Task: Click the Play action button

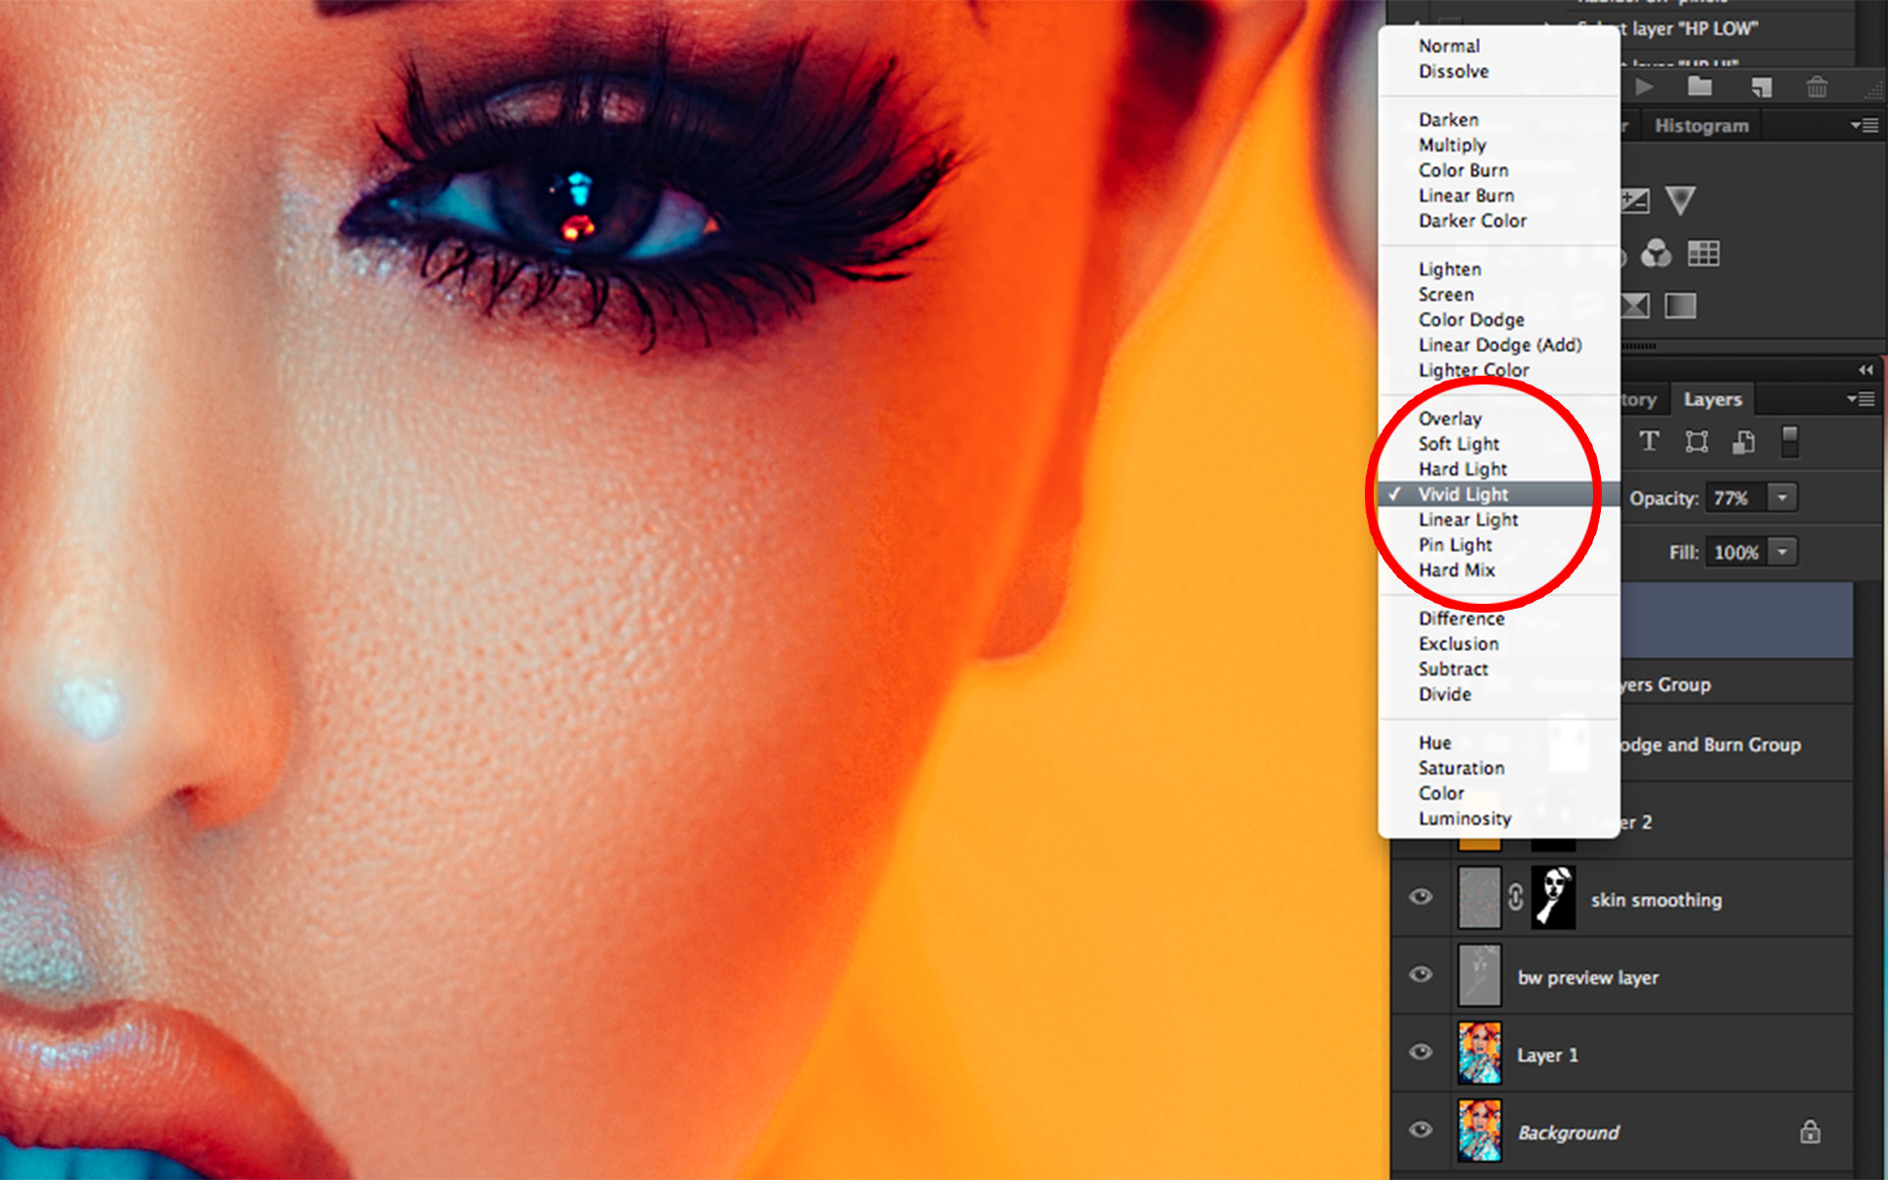Action: point(1644,87)
